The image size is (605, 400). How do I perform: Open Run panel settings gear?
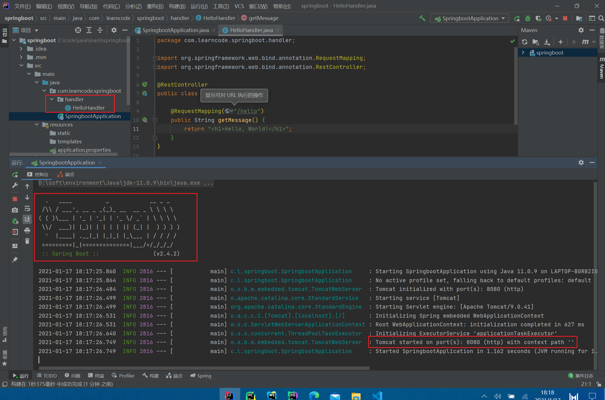pos(581,162)
